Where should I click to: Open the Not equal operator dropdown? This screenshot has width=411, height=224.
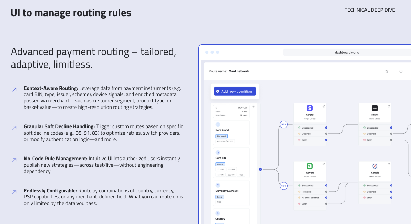[x=222, y=135]
